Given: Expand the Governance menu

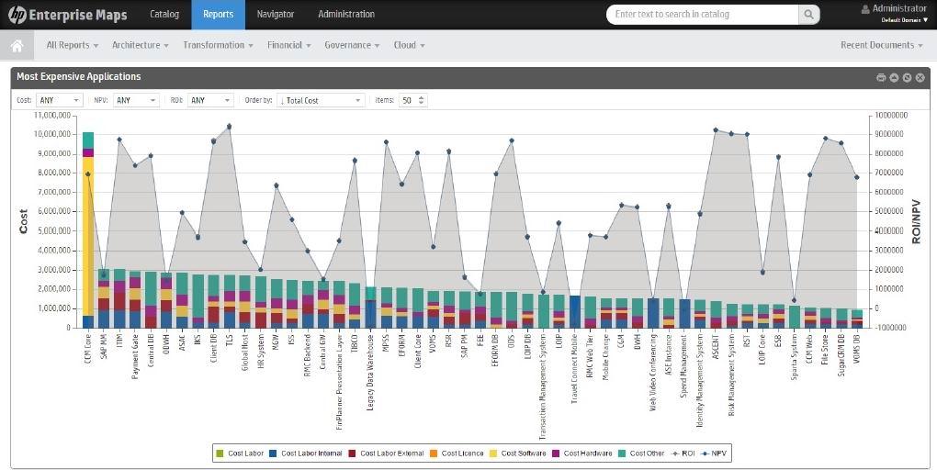Looking at the screenshot, I should (352, 45).
